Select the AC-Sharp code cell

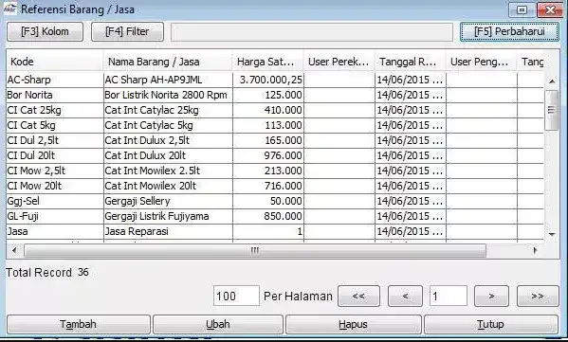tap(54, 80)
